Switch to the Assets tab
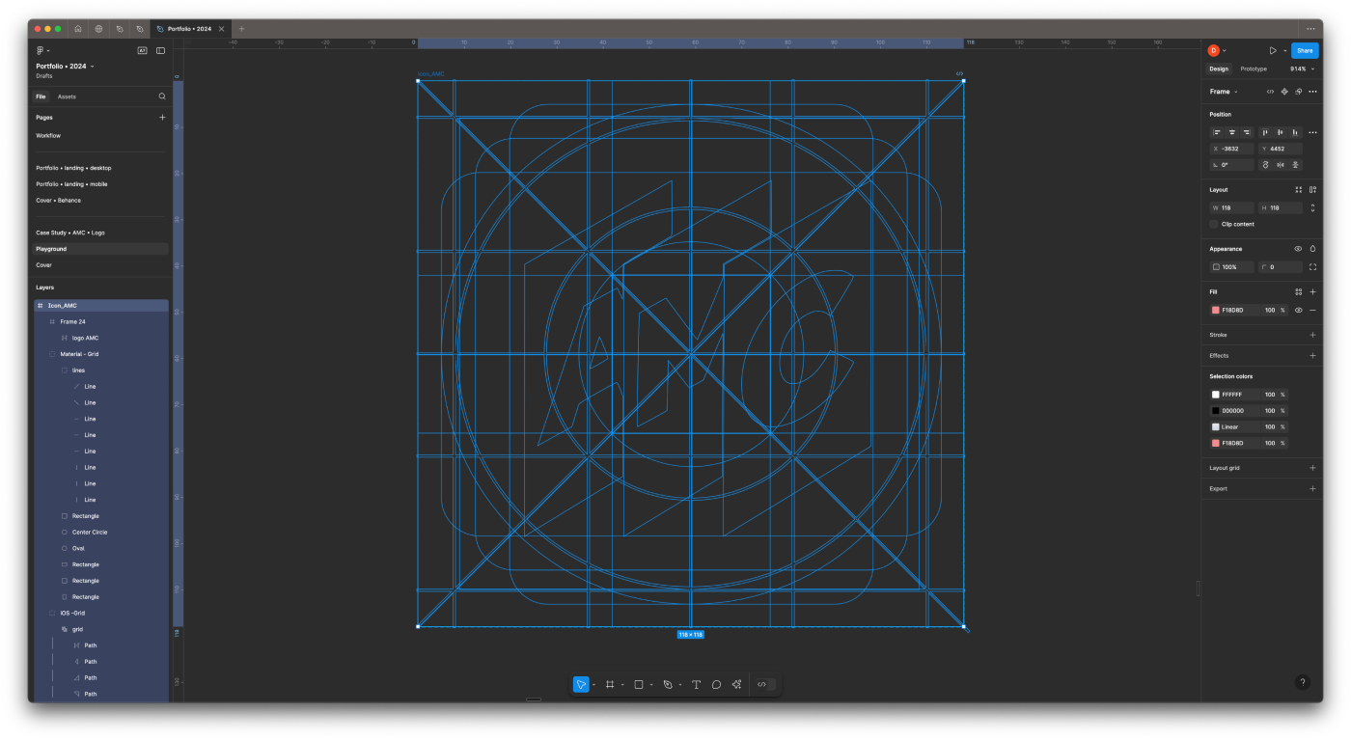 [67, 96]
